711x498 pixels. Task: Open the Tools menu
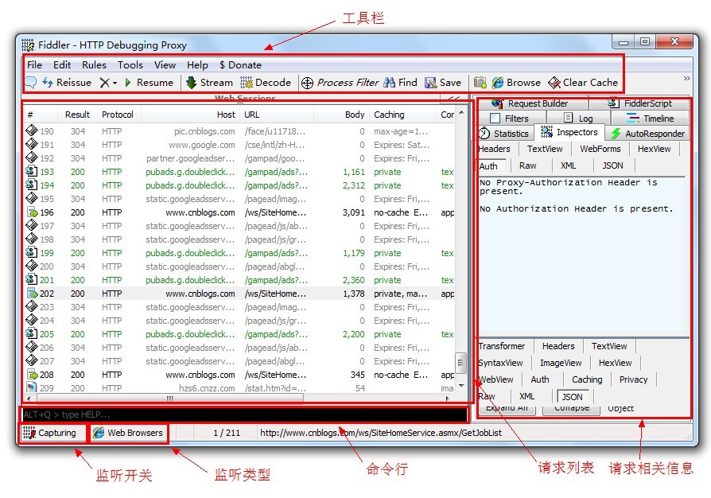130,65
